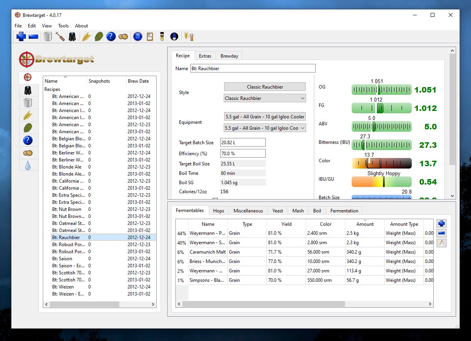Open the Equipment combo box dropdown

pos(265,128)
